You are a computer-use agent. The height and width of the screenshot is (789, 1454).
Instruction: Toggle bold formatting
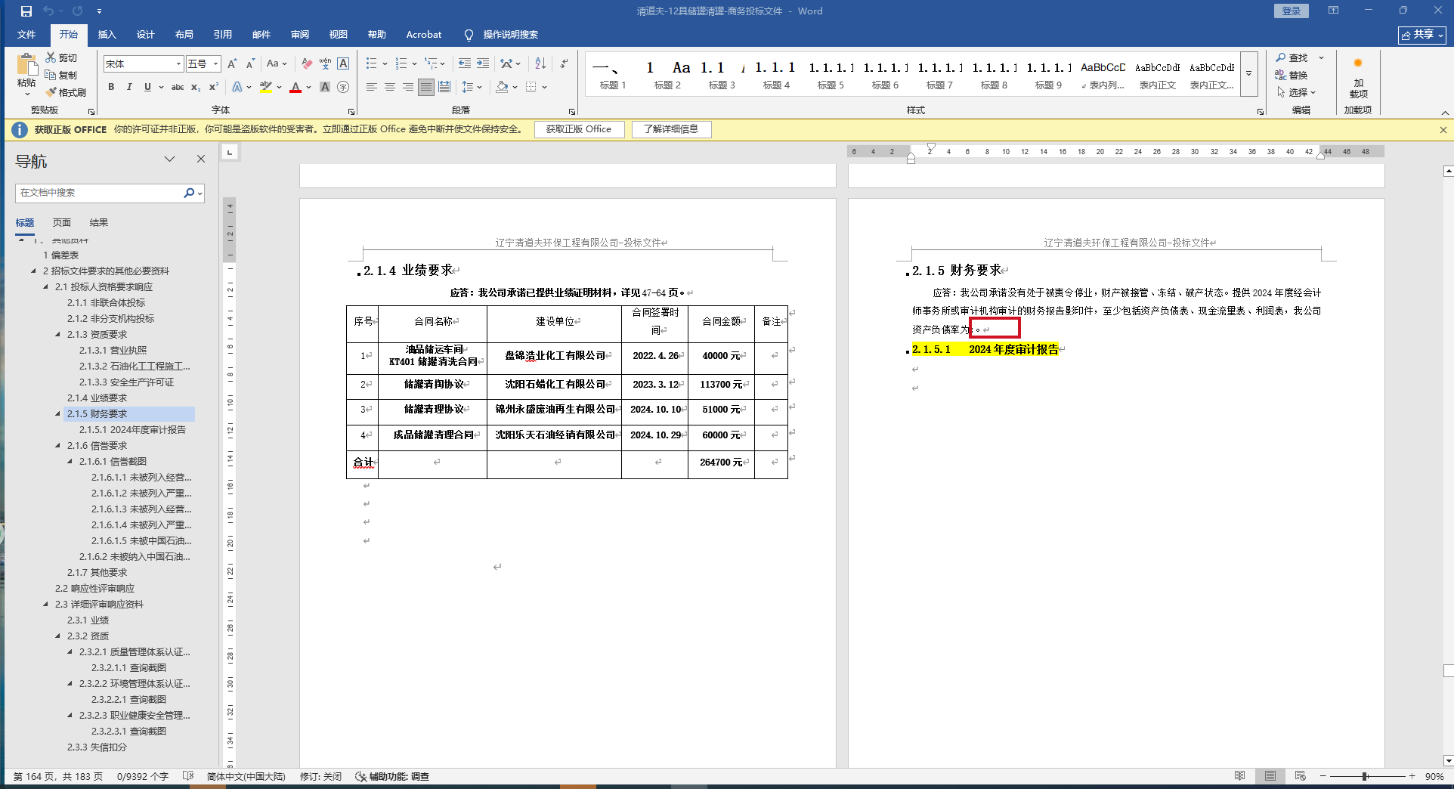pyautogui.click(x=111, y=87)
